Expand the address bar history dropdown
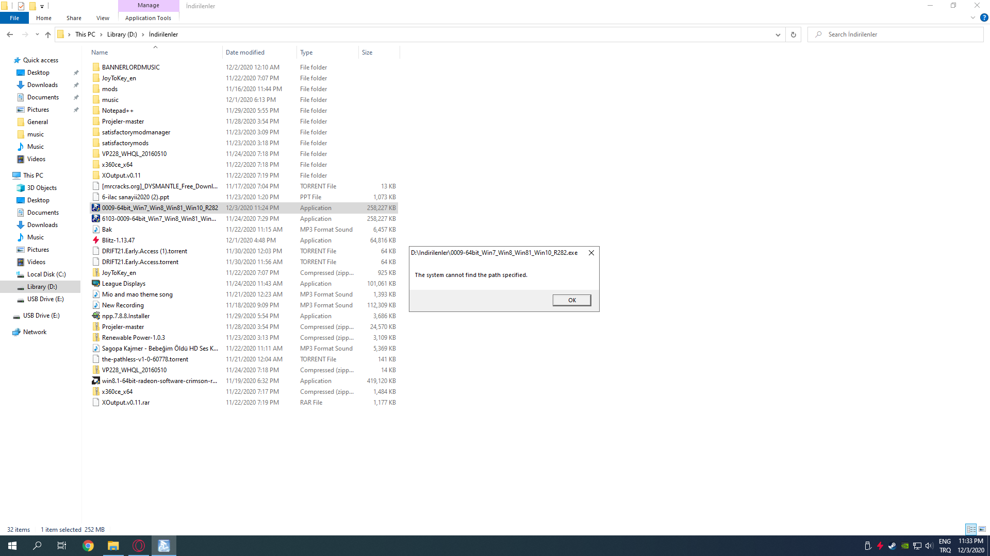The width and height of the screenshot is (990, 556). (778, 34)
